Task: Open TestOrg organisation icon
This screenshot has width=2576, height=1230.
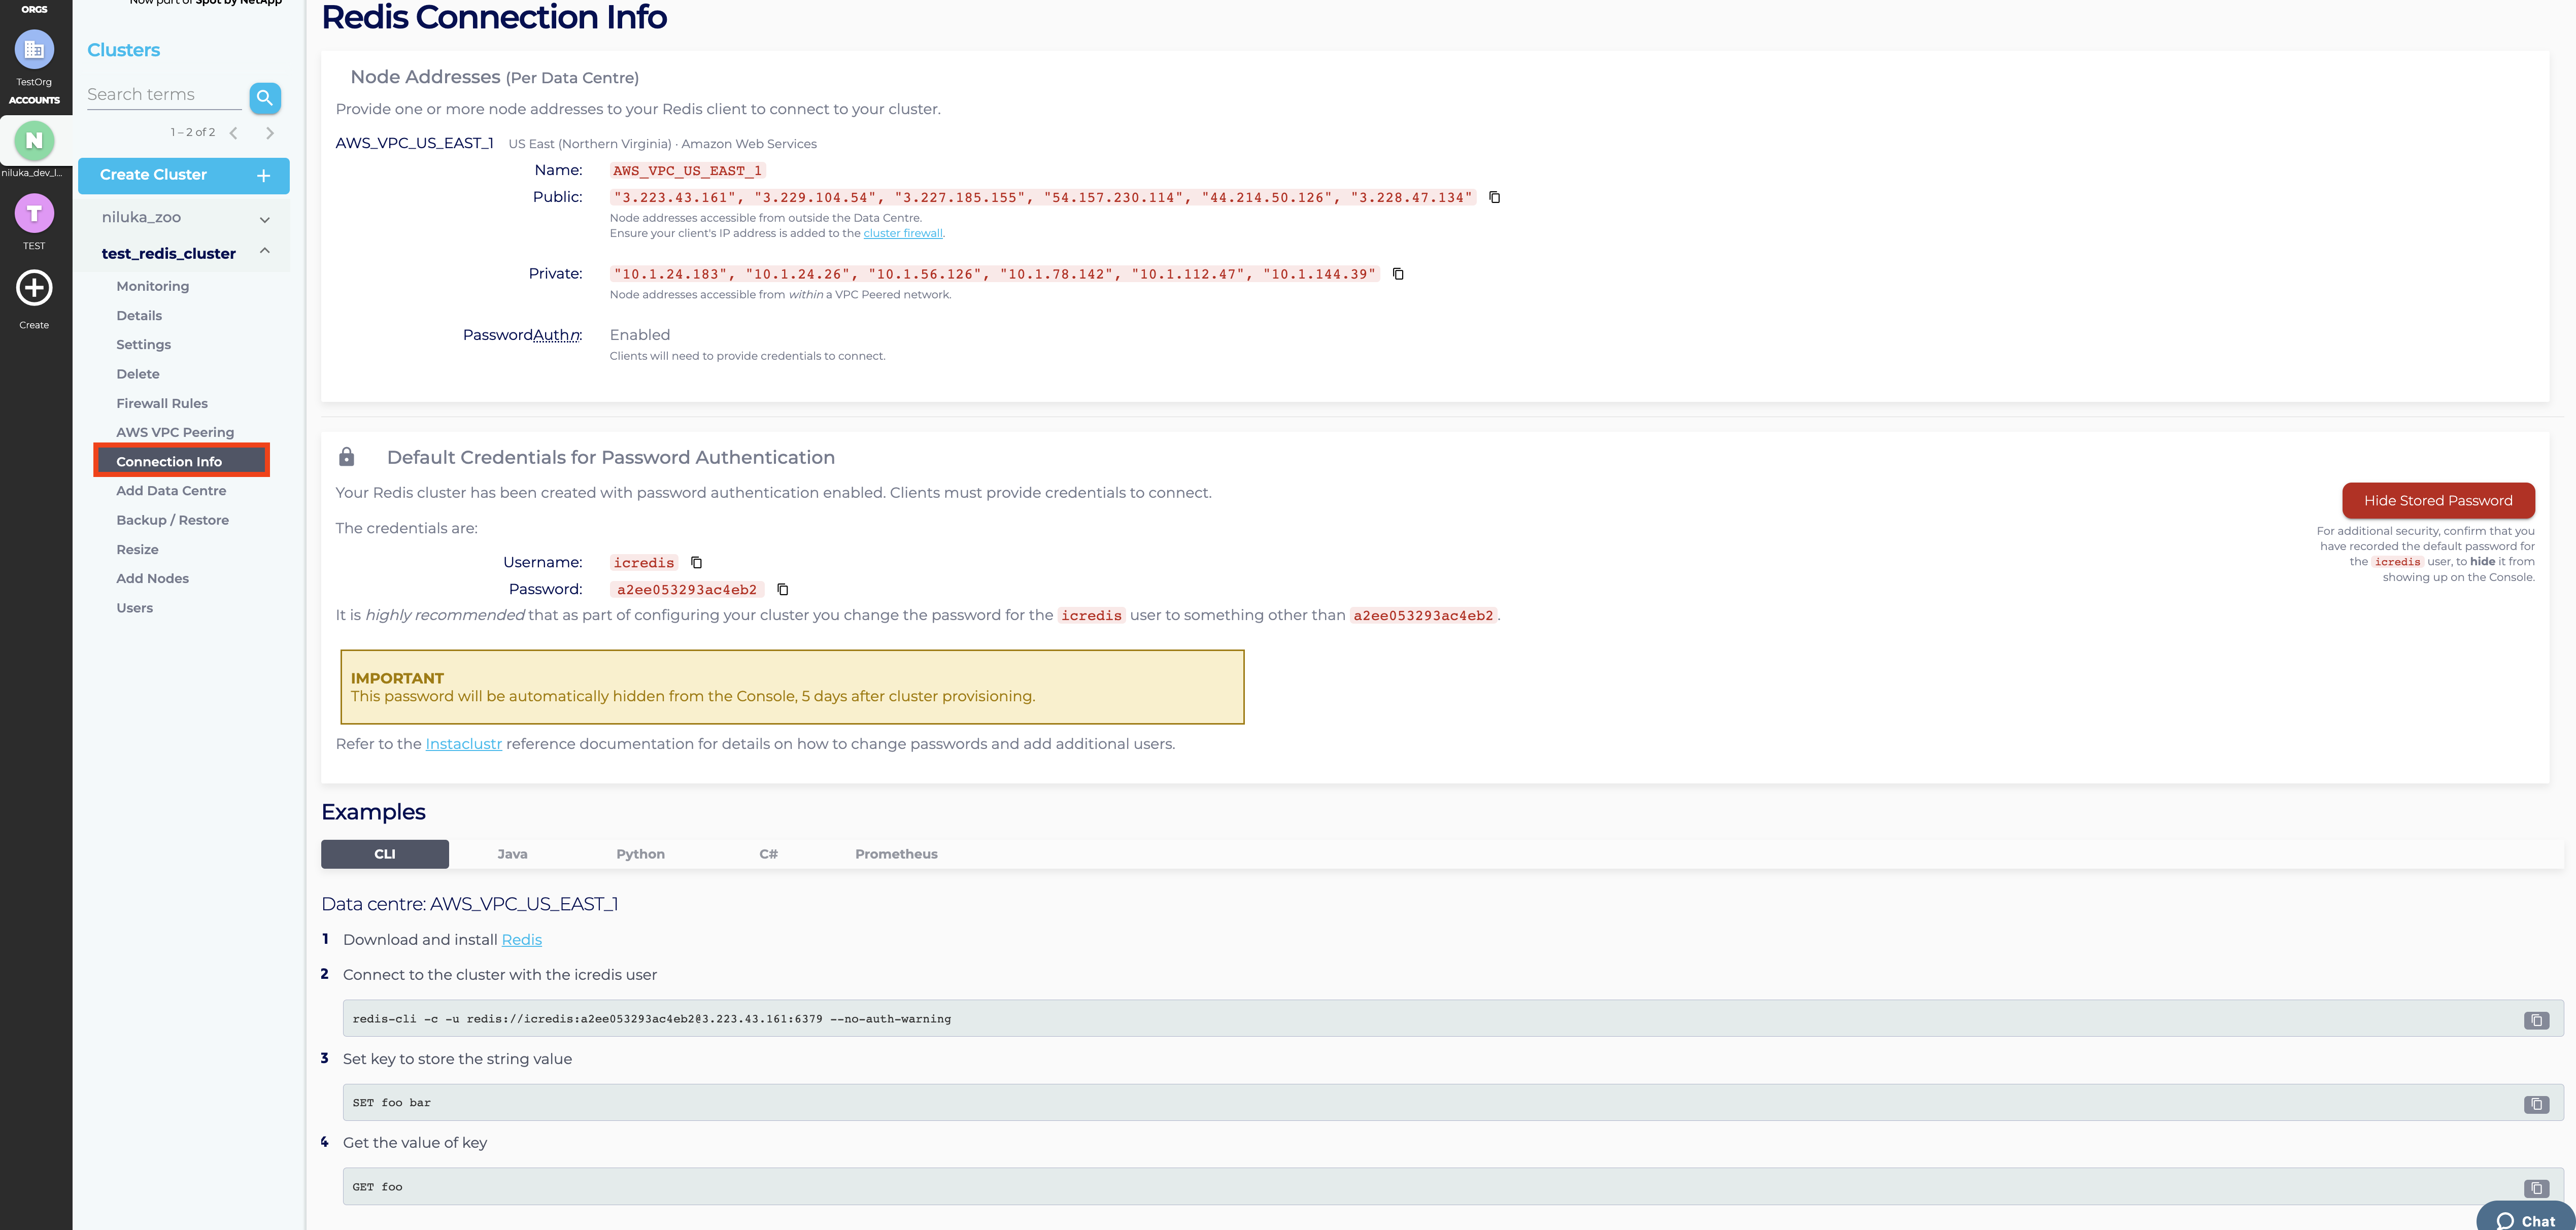Action: [34, 49]
